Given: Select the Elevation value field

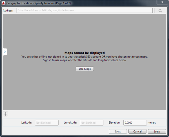Looking at the screenshot, I should (135, 123).
